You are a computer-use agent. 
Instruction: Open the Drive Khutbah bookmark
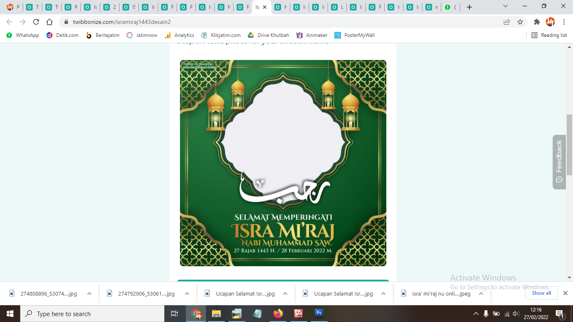coord(268,35)
